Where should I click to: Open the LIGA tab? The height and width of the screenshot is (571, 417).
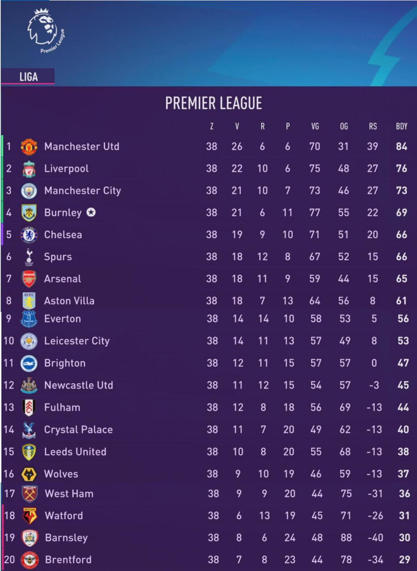28,76
